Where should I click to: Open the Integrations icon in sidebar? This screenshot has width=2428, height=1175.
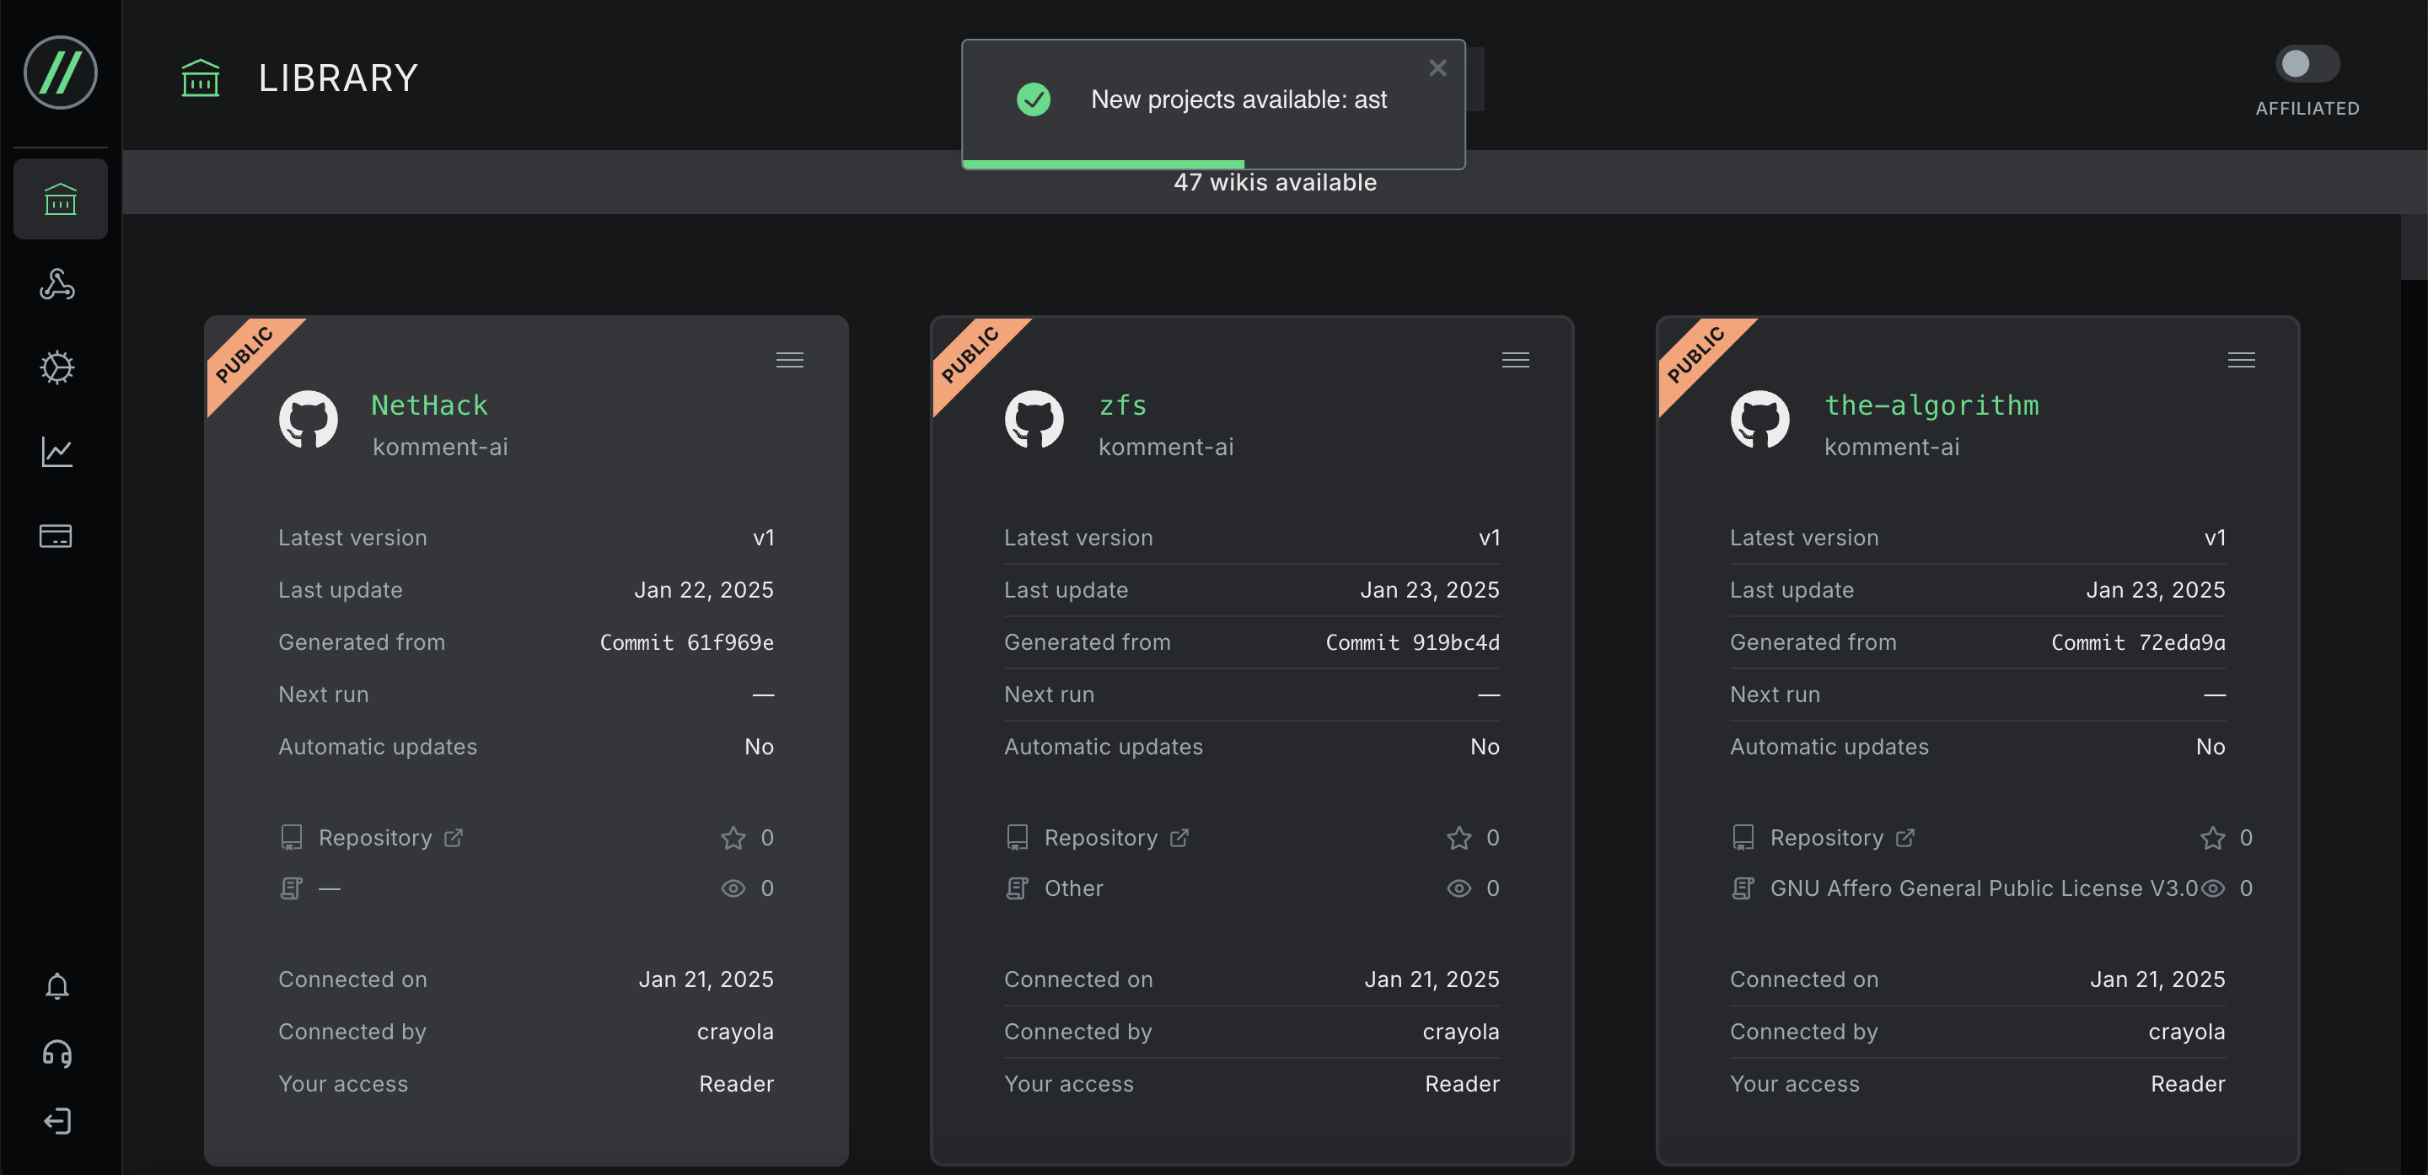point(59,283)
